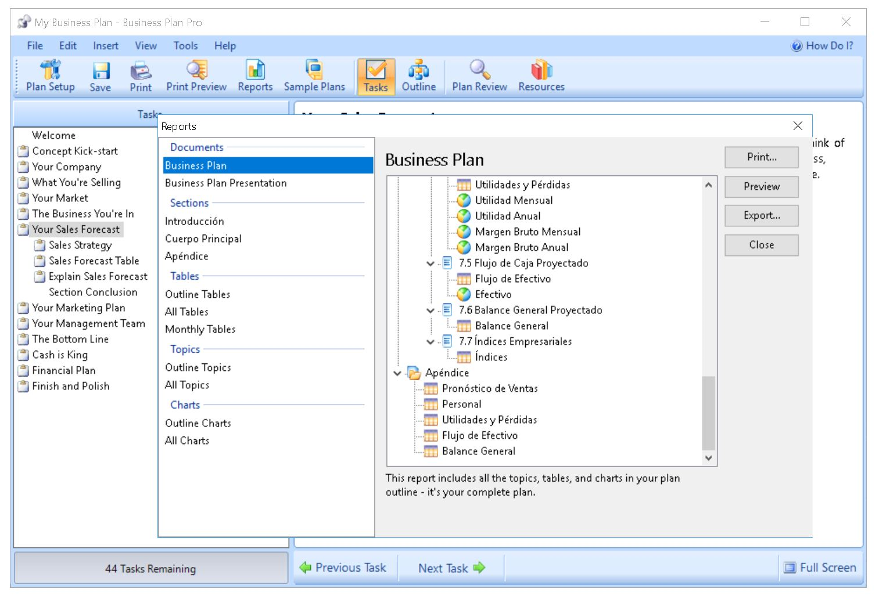Click the Print printer icon
The image size is (879, 596).
click(141, 76)
